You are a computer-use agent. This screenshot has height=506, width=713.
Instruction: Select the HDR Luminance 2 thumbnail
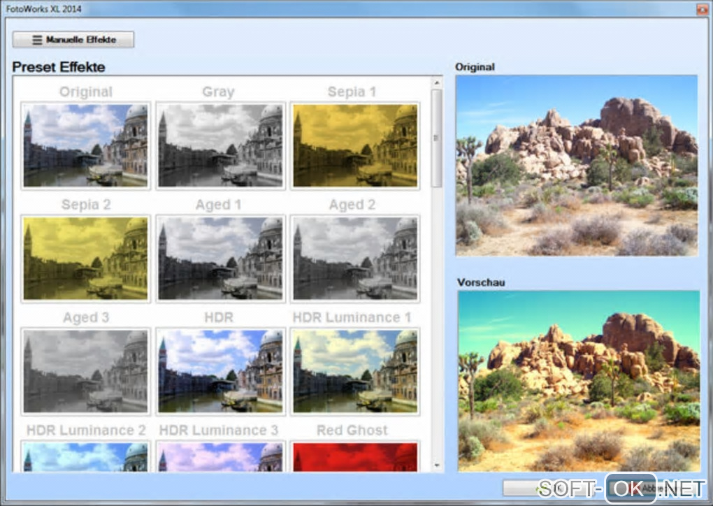point(85,456)
